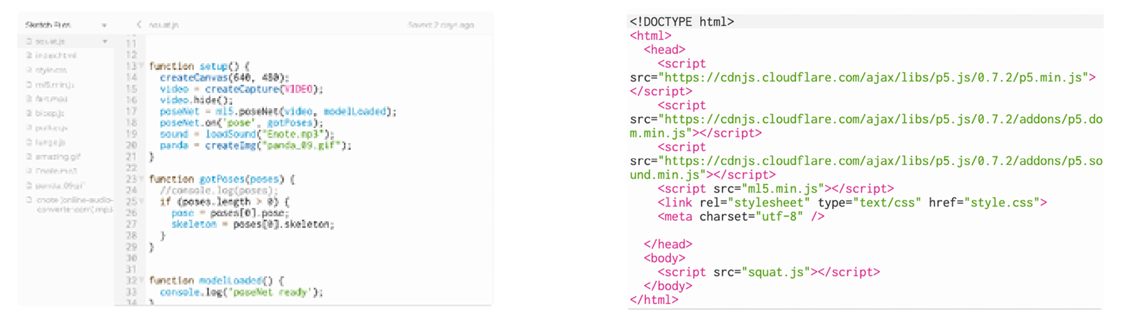Fold the gotPoses function at line 23
Image resolution: width=1129 pixels, height=328 pixels.
(142, 179)
